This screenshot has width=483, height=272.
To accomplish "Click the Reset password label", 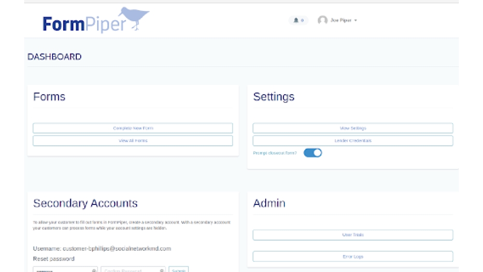I will tap(54, 259).
